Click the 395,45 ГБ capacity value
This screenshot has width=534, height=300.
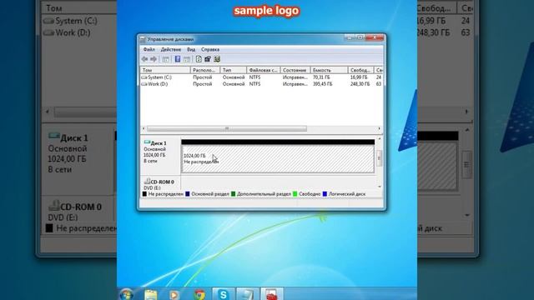[323, 84]
